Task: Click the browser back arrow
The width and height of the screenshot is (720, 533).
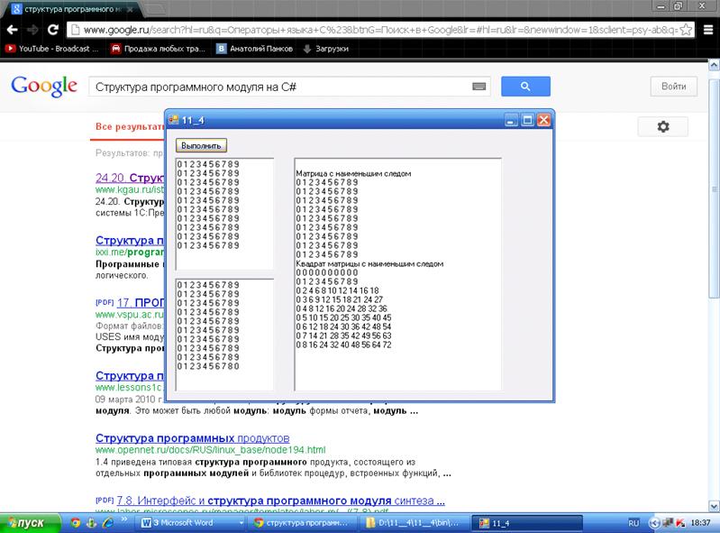Action: tap(12, 29)
